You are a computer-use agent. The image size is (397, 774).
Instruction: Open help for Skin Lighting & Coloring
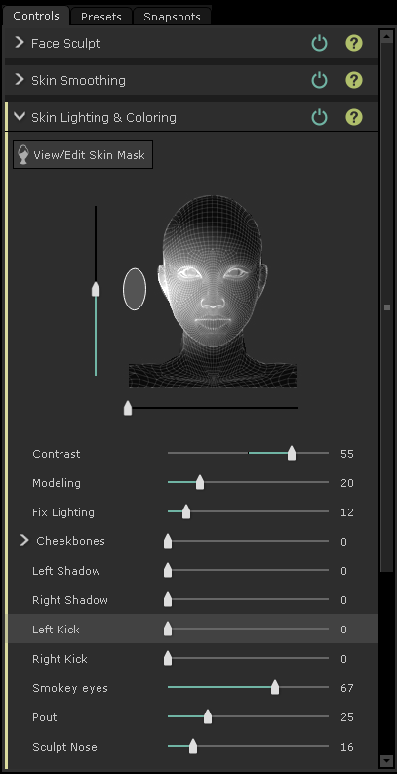point(354,117)
